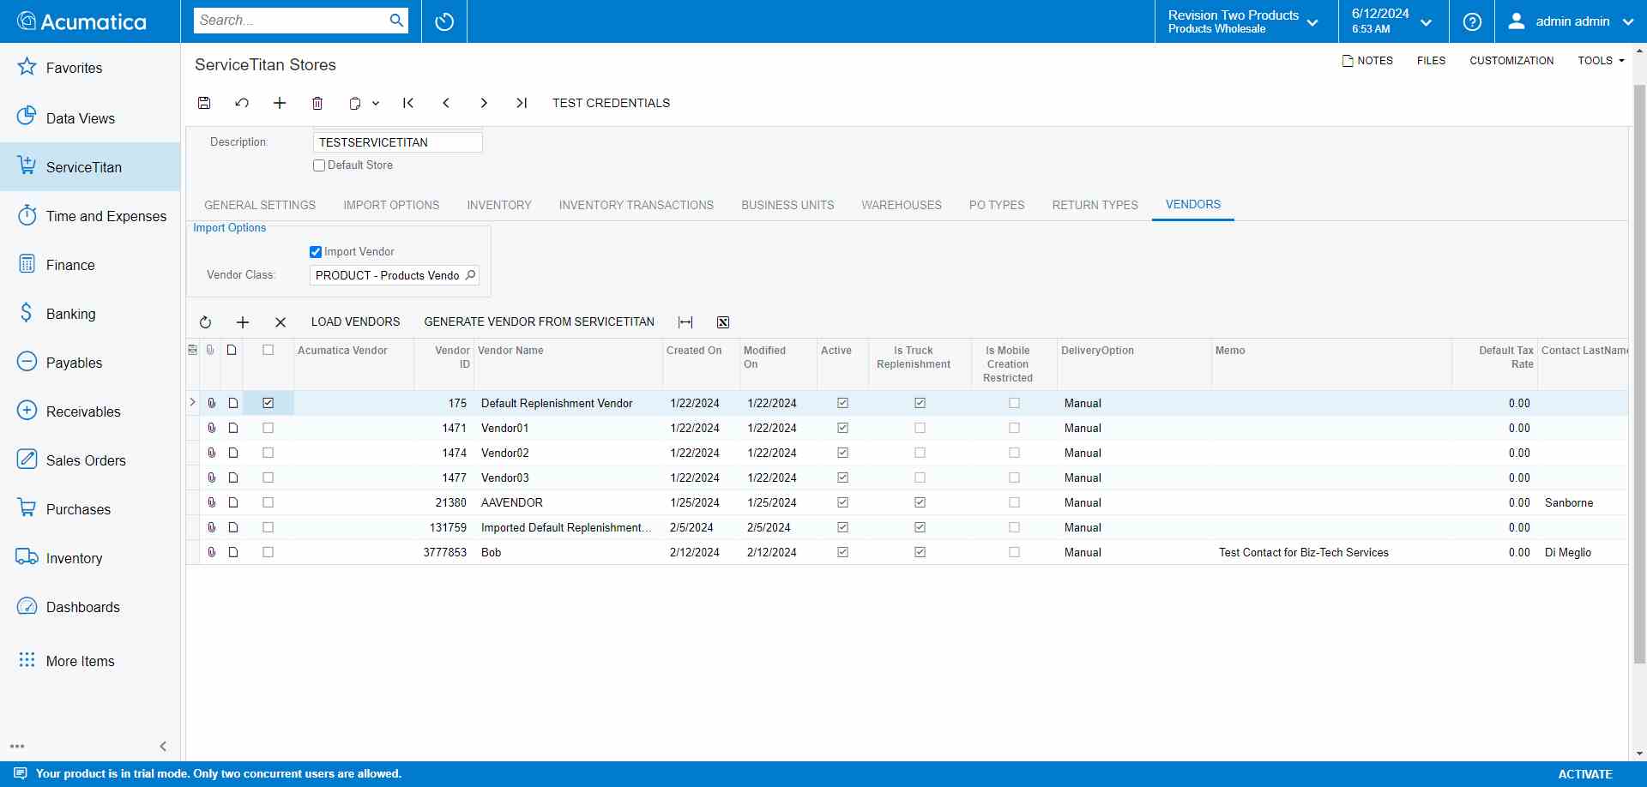Switch to BUSINESS UNITS tab
1647x787 pixels.
787,206
